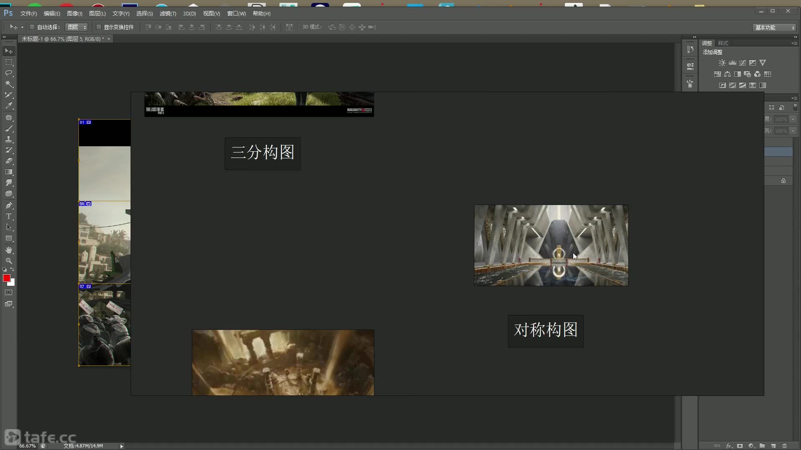
Task: Select the Rectangle shape tool
Action: [x=9, y=238]
